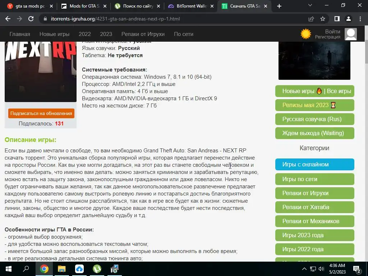Image resolution: width=368 pixels, height=276 pixels.
Task: Click the subscriber count '131'
Action: (59, 124)
